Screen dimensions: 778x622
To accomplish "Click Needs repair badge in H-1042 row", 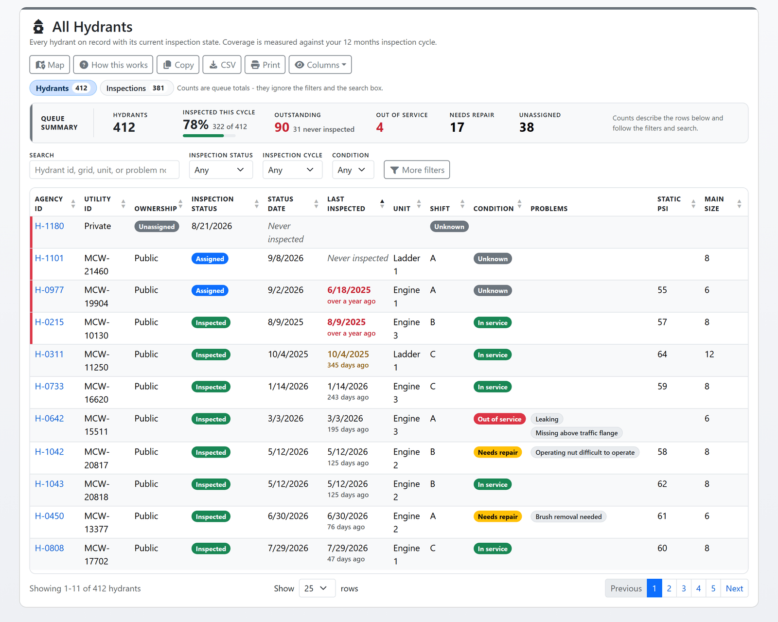I will pos(497,452).
